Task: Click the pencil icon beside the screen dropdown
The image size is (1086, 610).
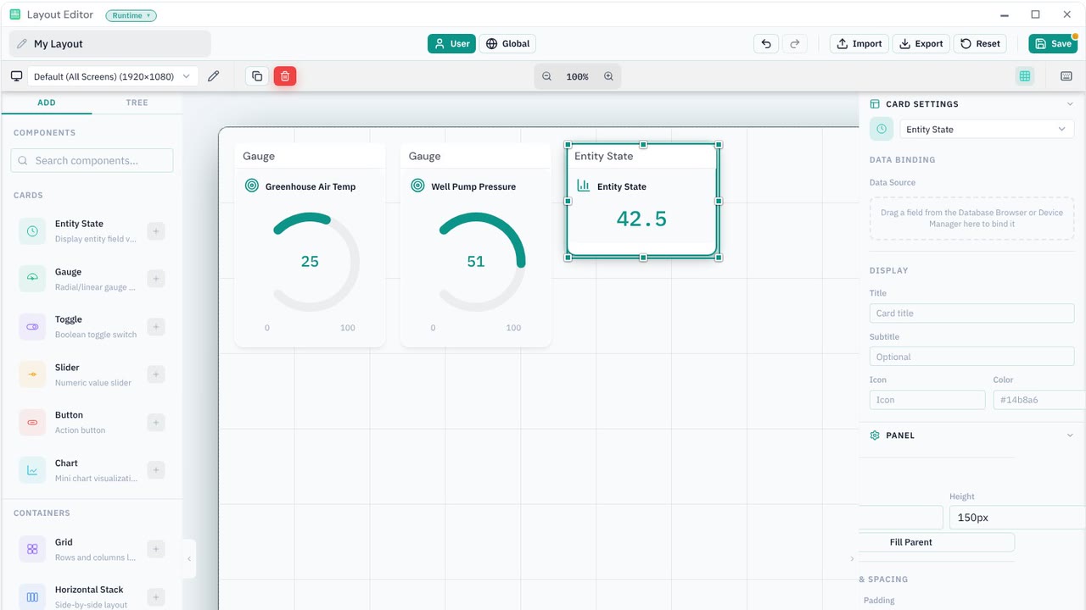Action: click(214, 76)
